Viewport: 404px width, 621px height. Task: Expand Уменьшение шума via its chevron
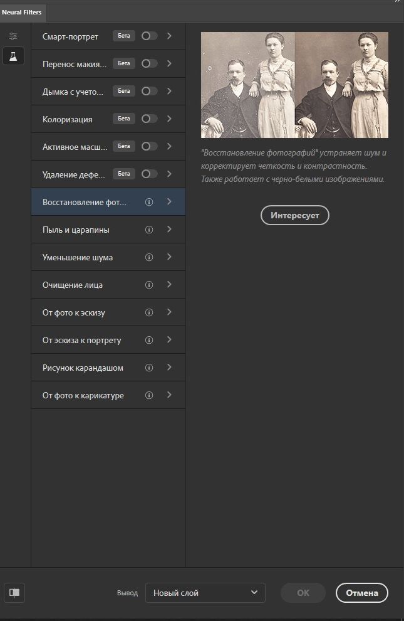169,257
